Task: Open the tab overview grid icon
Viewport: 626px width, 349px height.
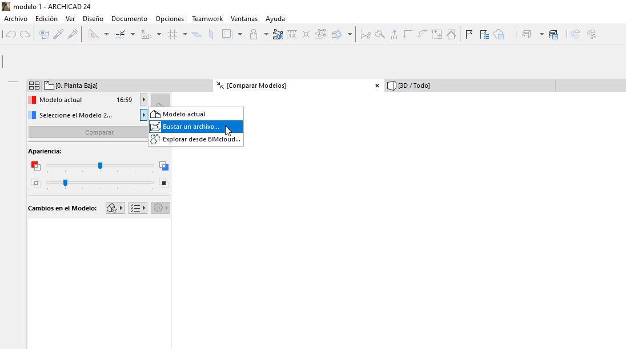Action: [34, 86]
